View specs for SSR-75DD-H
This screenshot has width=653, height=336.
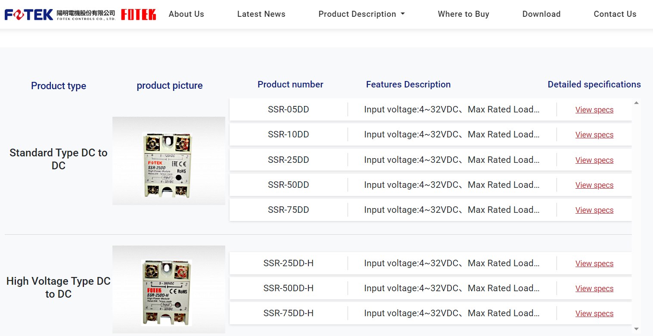click(594, 314)
